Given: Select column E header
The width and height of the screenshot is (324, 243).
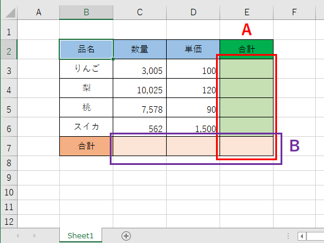Looking at the screenshot, I should (247, 12).
